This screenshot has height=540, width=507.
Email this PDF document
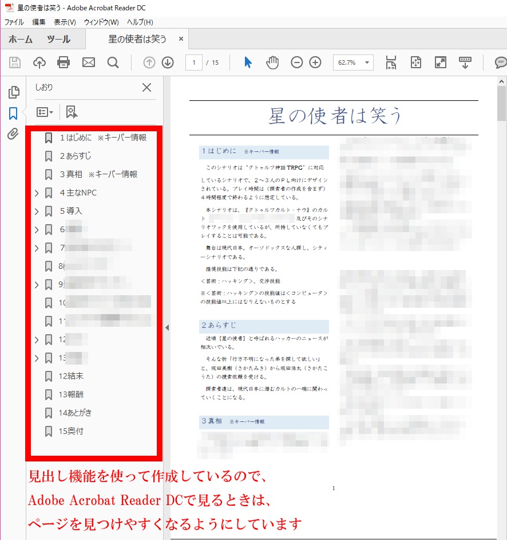click(89, 62)
